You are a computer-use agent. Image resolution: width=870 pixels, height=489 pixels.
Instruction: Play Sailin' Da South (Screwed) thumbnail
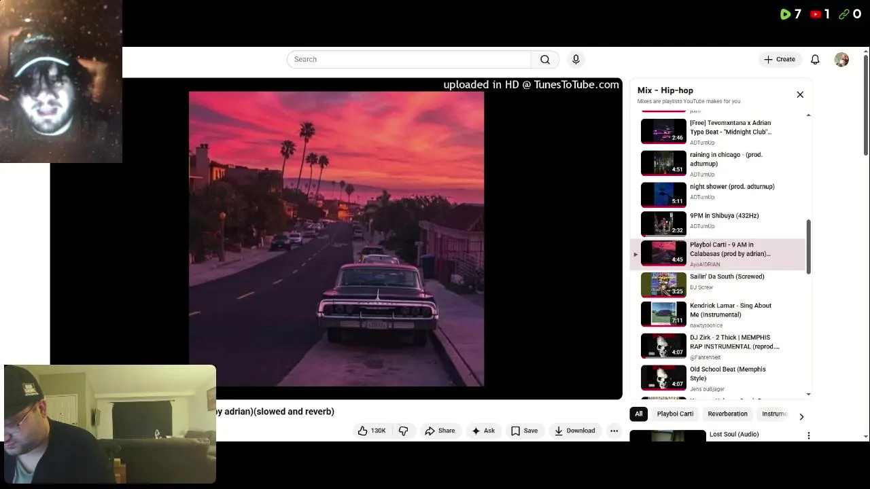point(663,285)
